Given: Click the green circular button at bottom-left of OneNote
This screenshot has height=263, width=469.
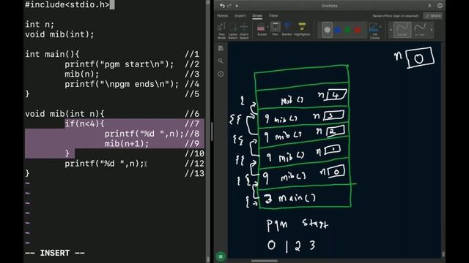Looking at the screenshot, I should click(221, 256).
